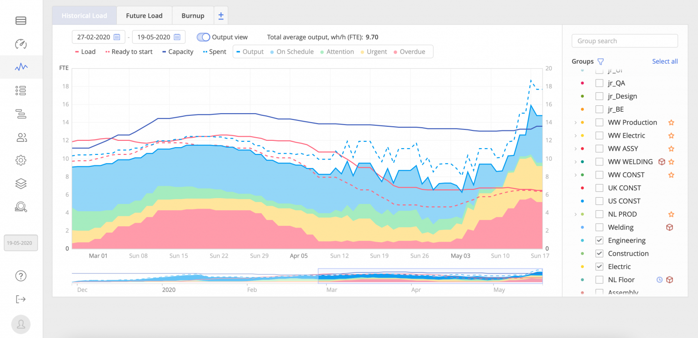This screenshot has height=338, width=698.
Task: Disable the Output view toggle
Action: click(203, 37)
